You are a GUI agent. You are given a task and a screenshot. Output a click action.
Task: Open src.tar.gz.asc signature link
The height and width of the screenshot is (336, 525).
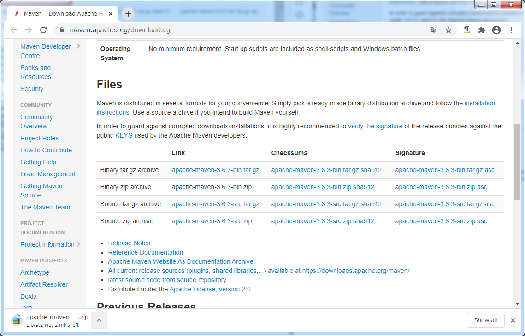coord(445,204)
